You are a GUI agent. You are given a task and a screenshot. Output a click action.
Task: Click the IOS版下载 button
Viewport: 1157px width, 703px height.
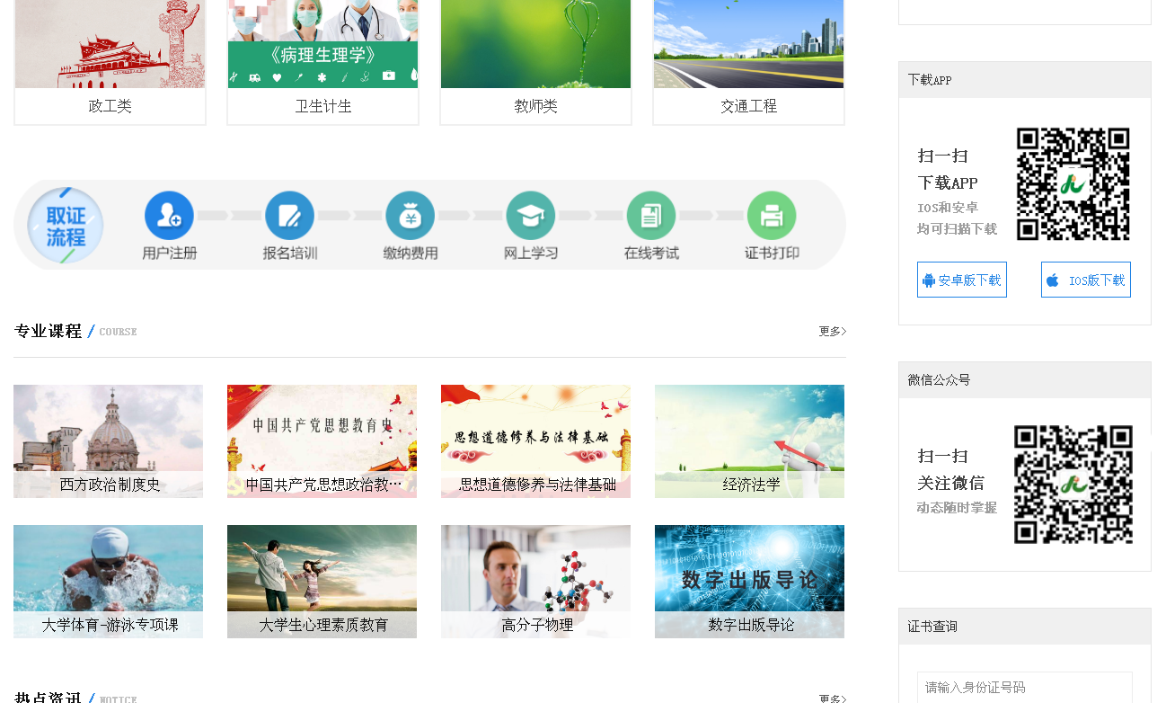click(1085, 280)
